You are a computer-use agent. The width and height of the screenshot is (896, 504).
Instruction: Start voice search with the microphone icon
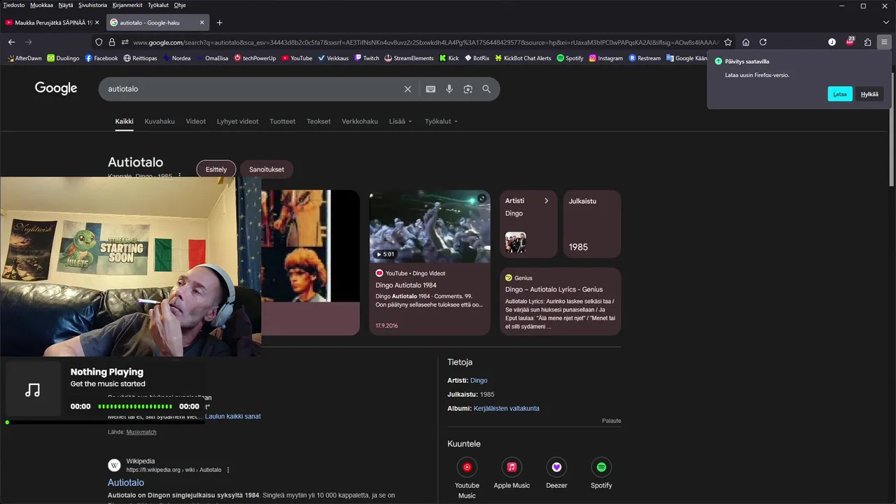pos(449,89)
